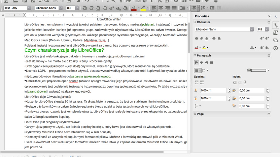This screenshot has height=157, width=280.
Task: Center text horizontally via toolbar
Action: point(161,8)
